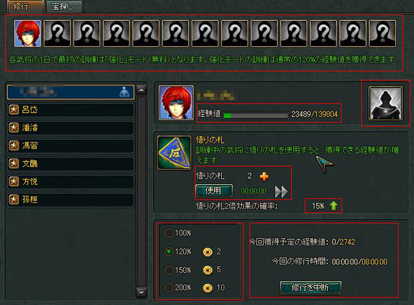Click the 使用 button
Image resolution: width=414 pixels, height=305 pixels.
[214, 190]
